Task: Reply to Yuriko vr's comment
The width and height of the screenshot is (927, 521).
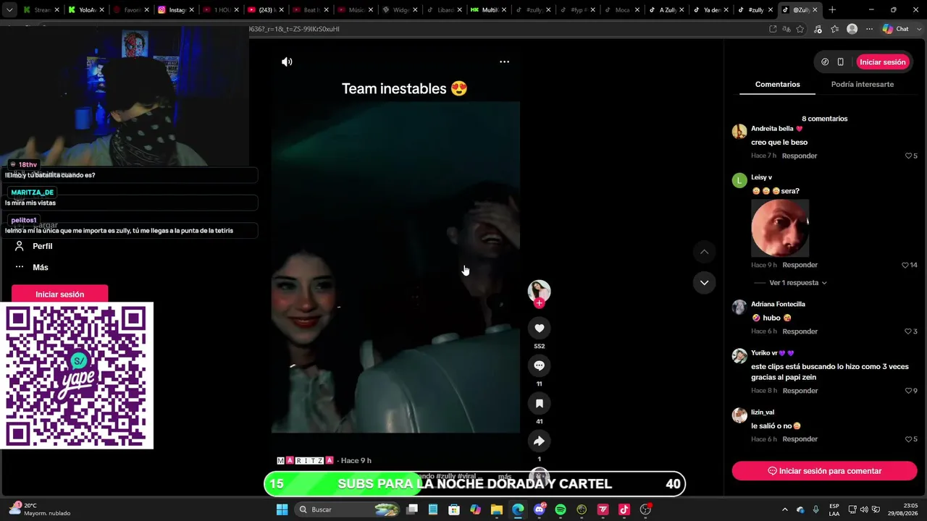Action: (800, 391)
